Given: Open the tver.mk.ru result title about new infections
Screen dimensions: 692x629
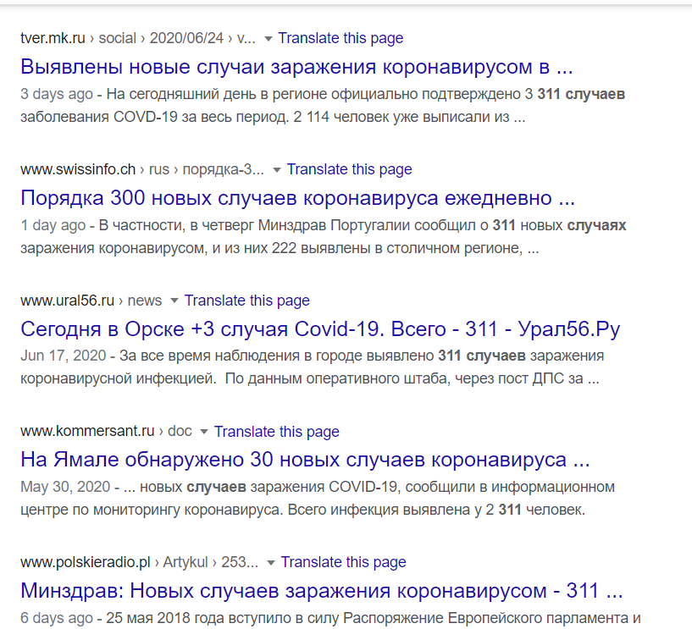Looking at the screenshot, I should 296,67.
